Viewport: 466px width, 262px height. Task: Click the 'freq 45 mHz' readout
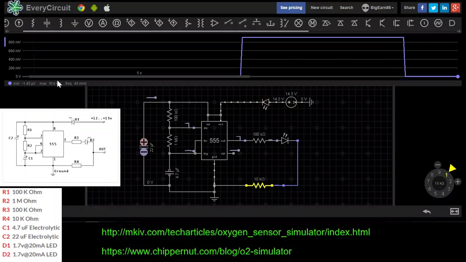[x=76, y=83]
